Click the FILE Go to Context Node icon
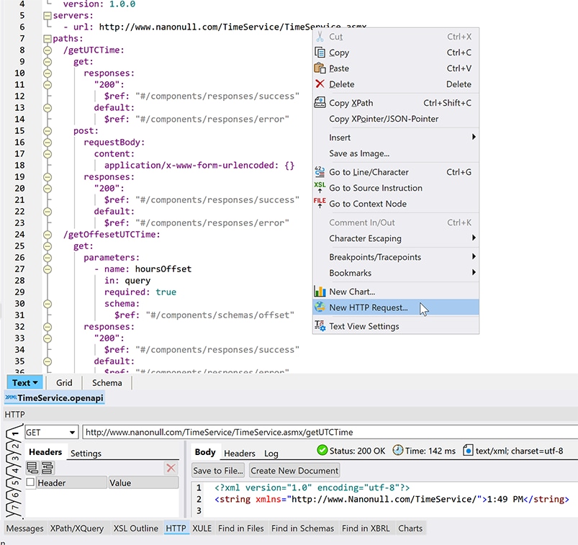Image resolution: width=578 pixels, height=545 pixels. click(320, 203)
